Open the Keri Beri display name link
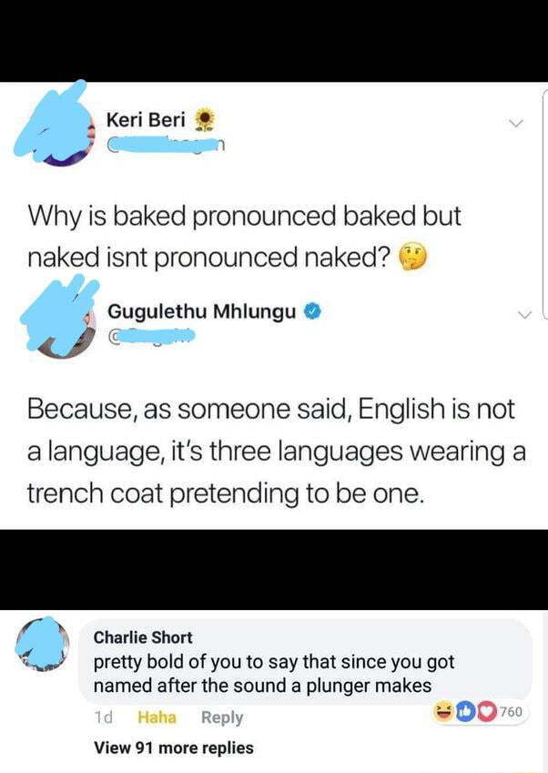This screenshot has height=773, width=548. tap(146, 120)
